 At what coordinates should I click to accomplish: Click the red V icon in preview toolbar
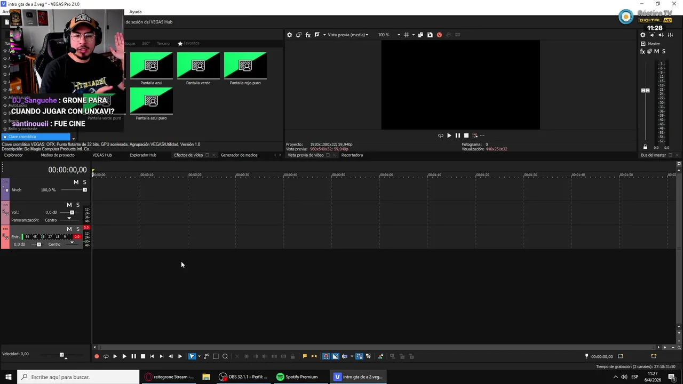[x=439, y=35]
